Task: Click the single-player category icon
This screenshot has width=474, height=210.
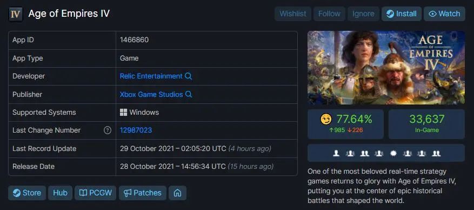Action: (336, 153)
